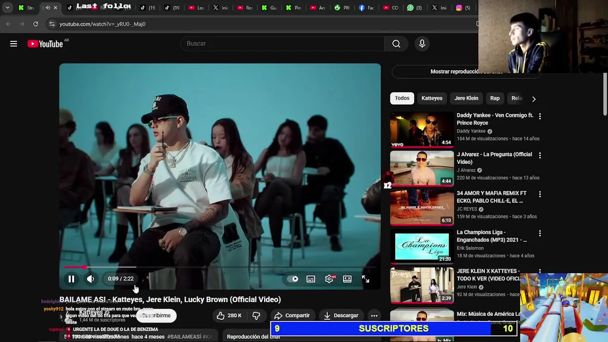608x342 pixels.
Task: Seek on the red video progress bar
Action: (x=220, y=267)
